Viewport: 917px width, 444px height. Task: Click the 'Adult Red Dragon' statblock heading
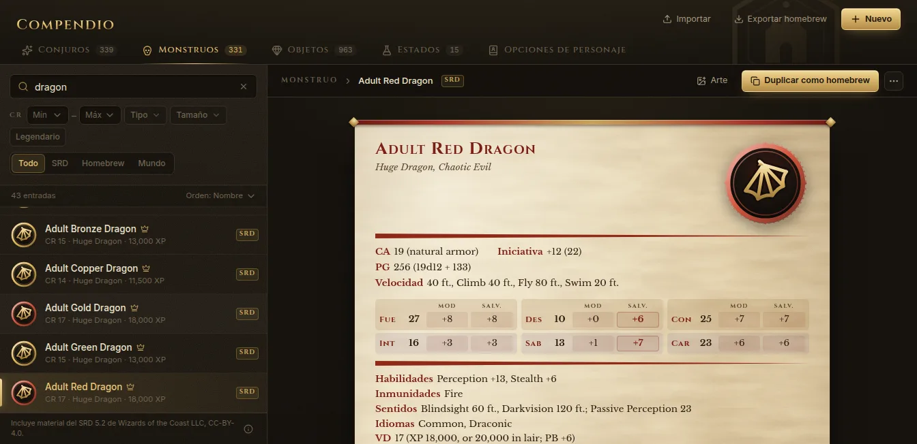(455, 149)
